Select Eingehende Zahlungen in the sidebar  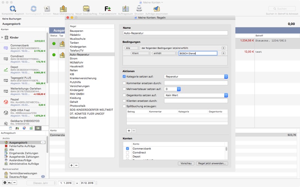click(x=24, y=153)
